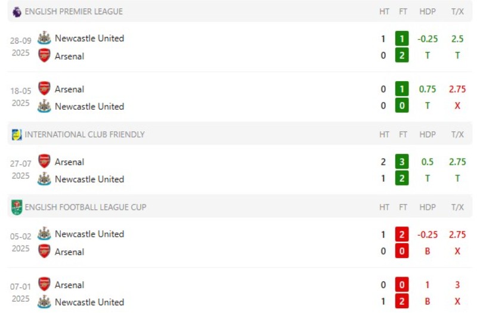This screenshot has width=477, height=313.
Task: Click Arsenal crest in 07-01 match
Action: pos(44,284)
